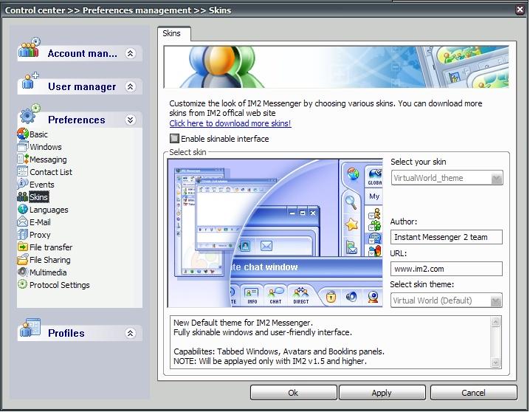Screen dimensions: 530x412
Task: Click the Preferences gear icon
Action: pos(30,114)
